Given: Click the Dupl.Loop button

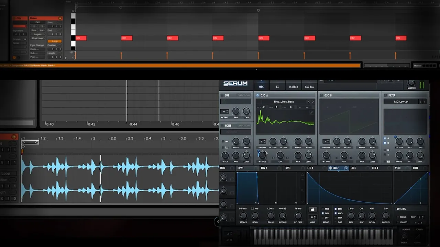Looking at the screenshot, I should tap(37, 38).
